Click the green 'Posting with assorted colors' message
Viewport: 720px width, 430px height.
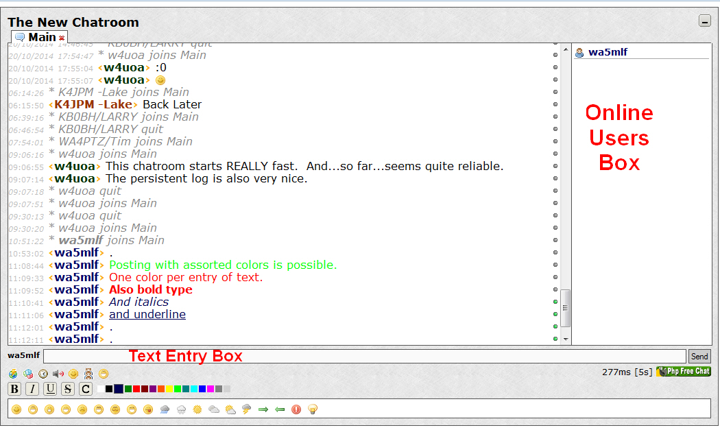[x=223, y=265]
